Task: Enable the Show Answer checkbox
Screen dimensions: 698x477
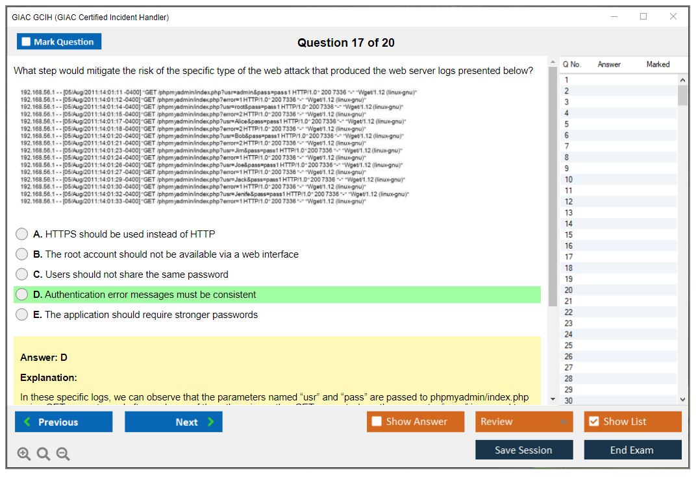Action: click(x=377, y=422)
